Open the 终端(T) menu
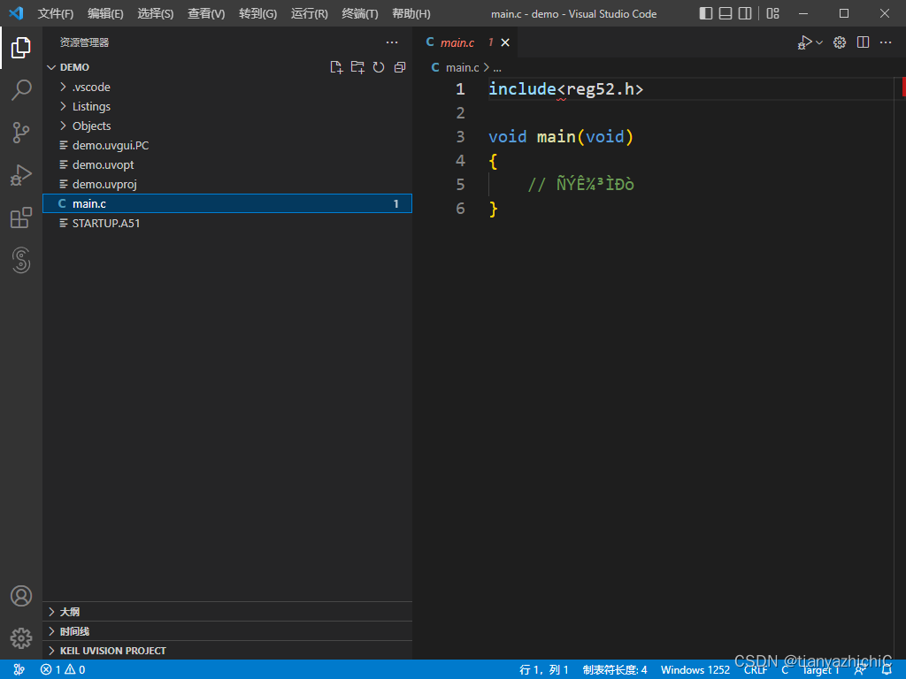The image size is (906, 679). pyautogui.click(x=360, y=13)
